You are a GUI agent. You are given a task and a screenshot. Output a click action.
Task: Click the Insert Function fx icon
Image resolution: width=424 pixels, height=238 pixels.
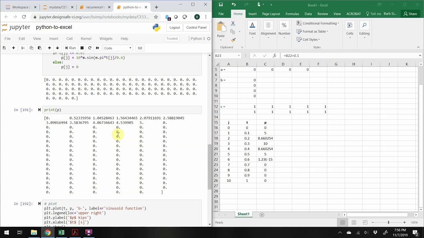(274, 56)
